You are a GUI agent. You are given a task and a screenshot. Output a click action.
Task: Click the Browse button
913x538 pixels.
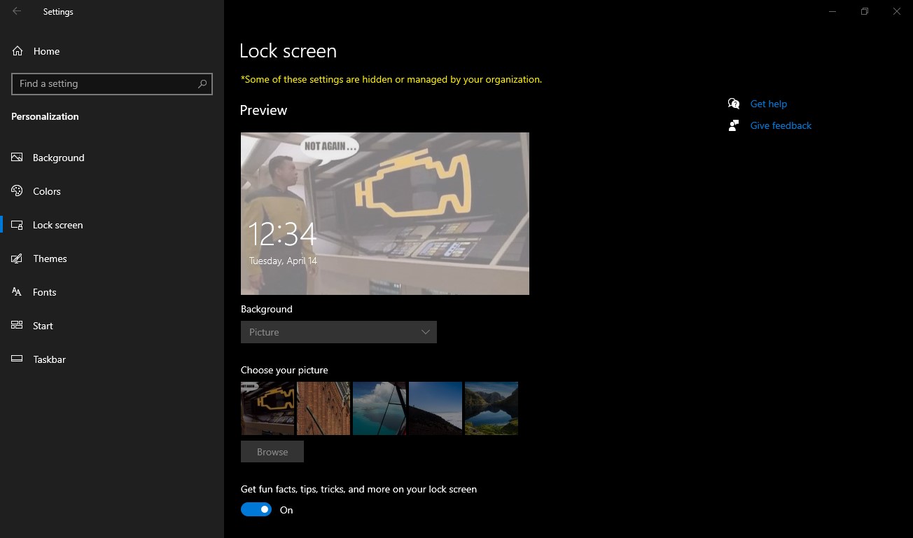coord(272,452)
